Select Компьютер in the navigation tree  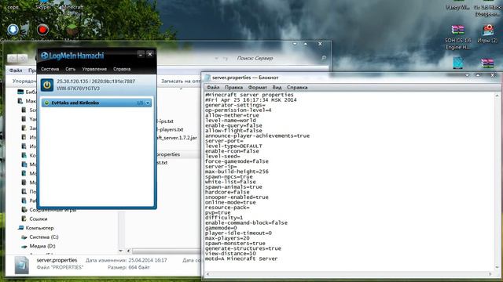tap(39, 228)
